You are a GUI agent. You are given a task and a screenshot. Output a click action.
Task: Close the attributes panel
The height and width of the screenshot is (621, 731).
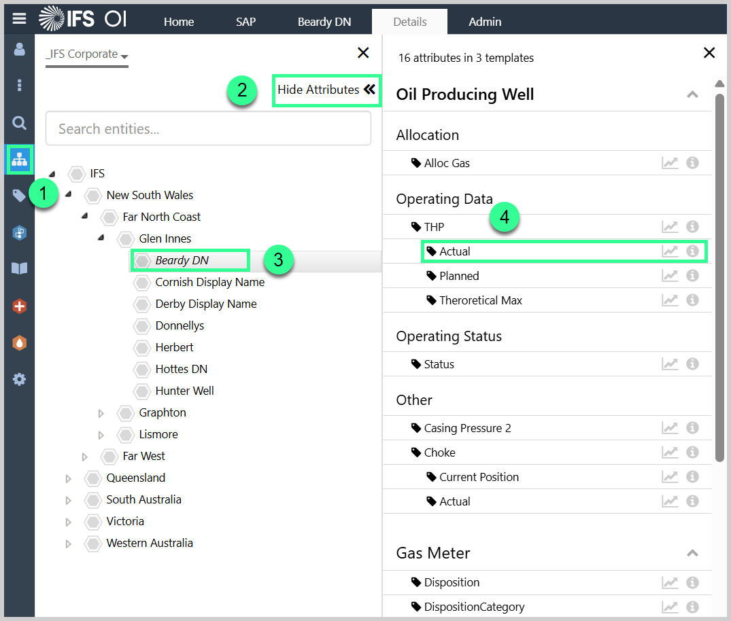point(709,53)
